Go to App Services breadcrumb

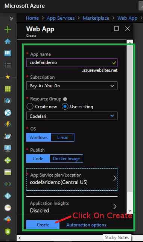click(x=61, y=18)
